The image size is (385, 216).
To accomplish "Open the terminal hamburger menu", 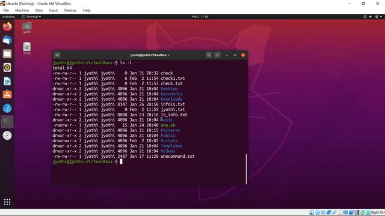I will (x=217, y=55).
